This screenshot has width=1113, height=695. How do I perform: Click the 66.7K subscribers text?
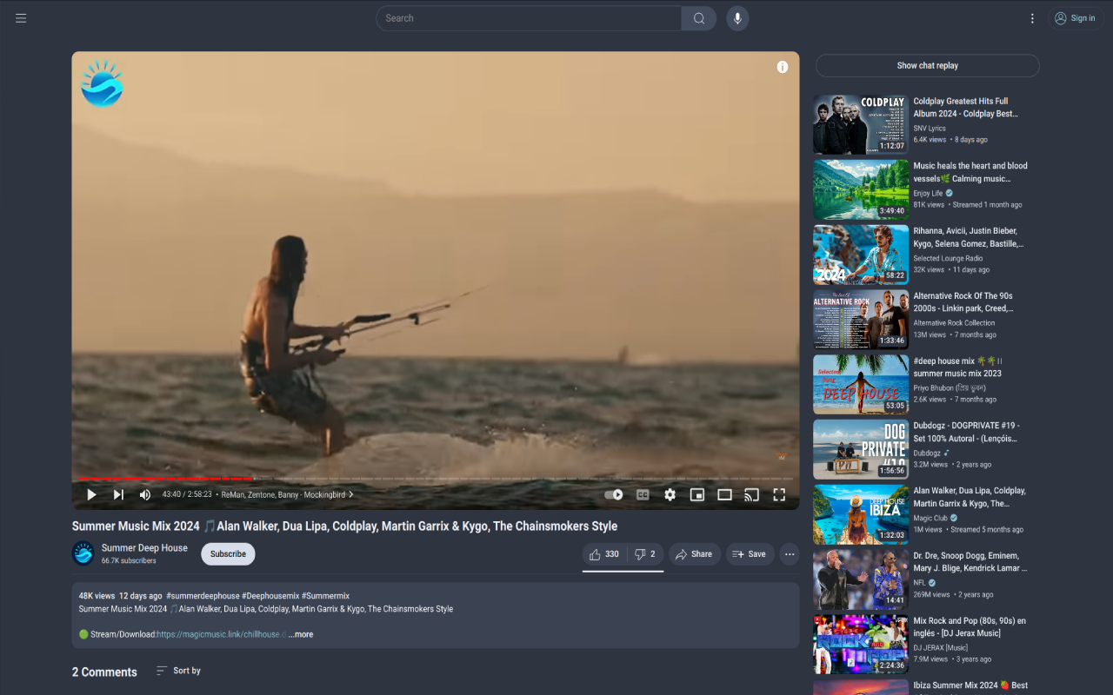click(x=129, y=561)
